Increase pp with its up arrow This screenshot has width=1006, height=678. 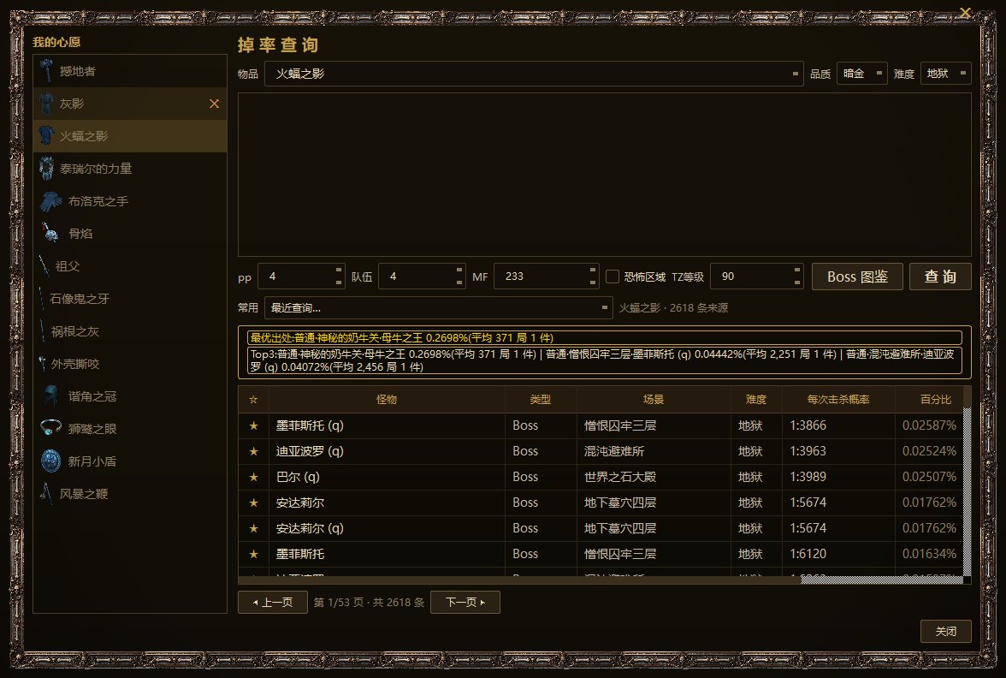[x=339, y=271]
